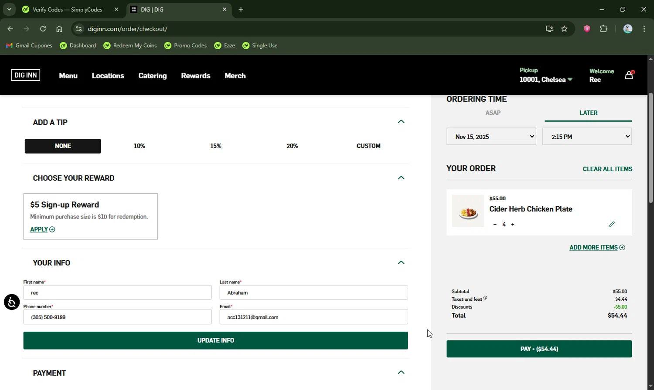Select the 20% tip option
Image resolution: width=654 pixels, height=390 pixels.
click(292, 146)
